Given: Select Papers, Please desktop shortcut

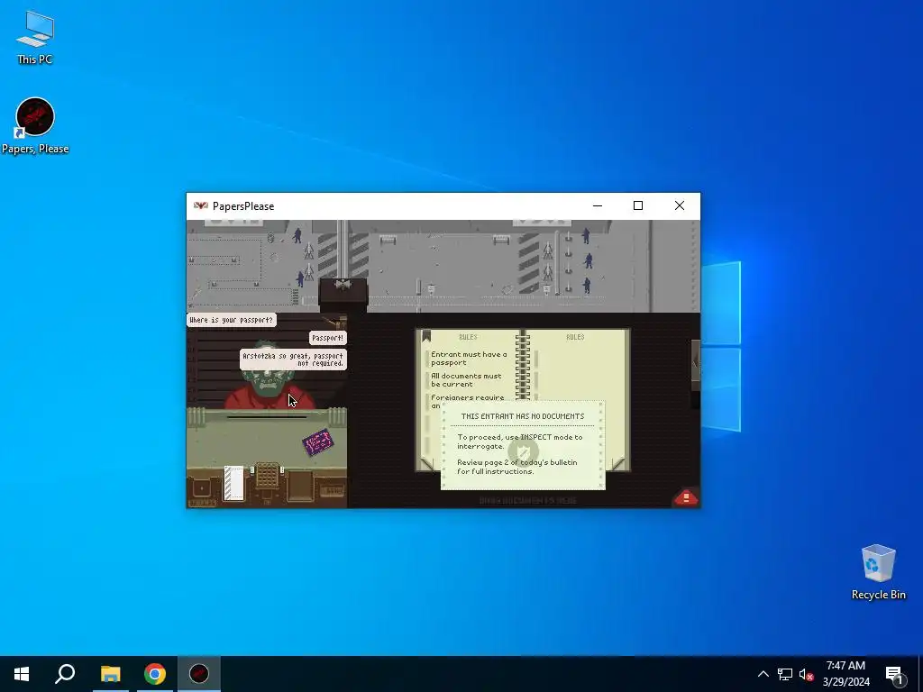Looking at the screenshot, I should point(35,126).
